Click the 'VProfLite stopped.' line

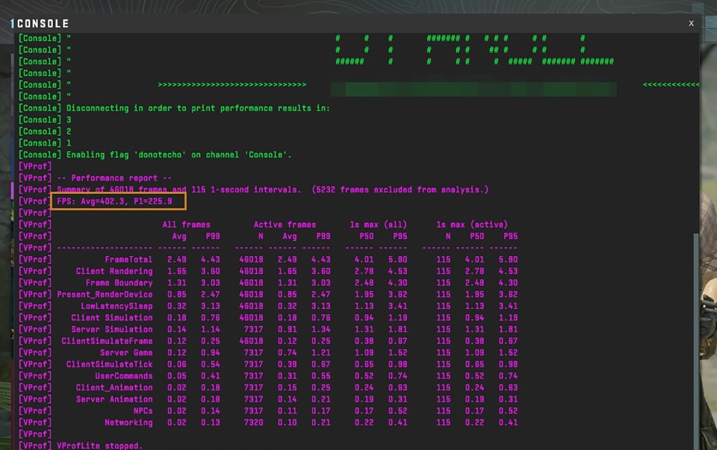(x=99, y=446)
